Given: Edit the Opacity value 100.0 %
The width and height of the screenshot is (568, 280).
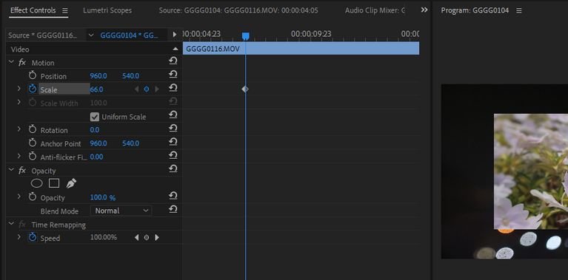Looking at the screenshot, I should click(x=102, y=198).
